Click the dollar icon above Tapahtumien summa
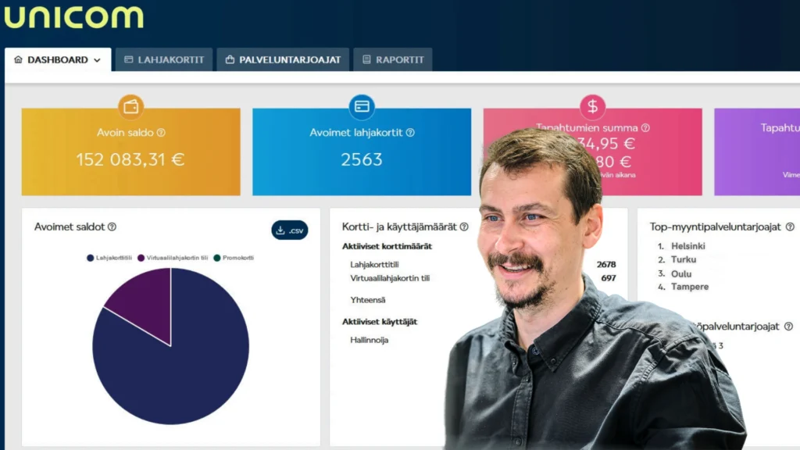This screenshot has height=450, width=800. (x=592, y=107)
